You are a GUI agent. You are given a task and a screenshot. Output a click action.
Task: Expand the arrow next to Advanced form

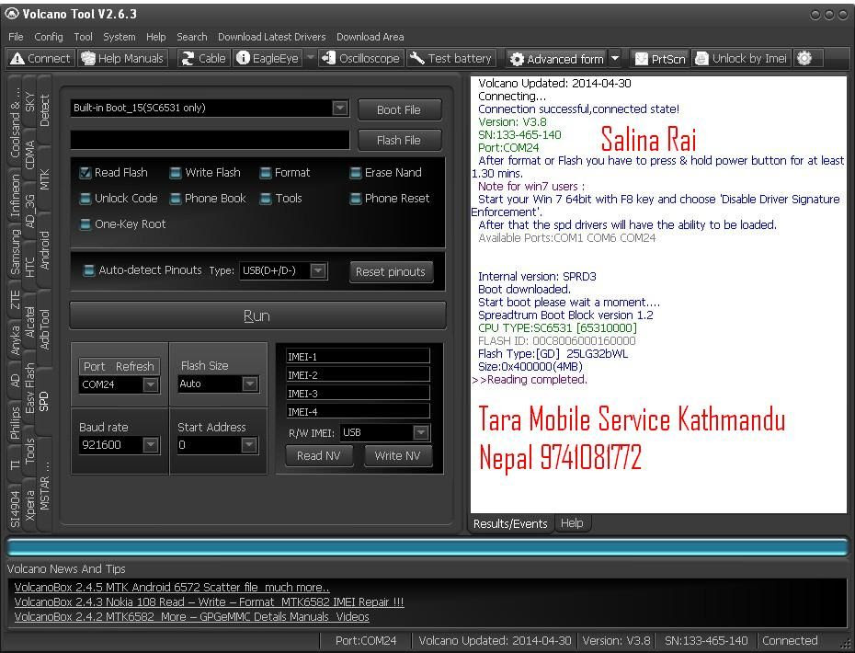coord(614,58)
